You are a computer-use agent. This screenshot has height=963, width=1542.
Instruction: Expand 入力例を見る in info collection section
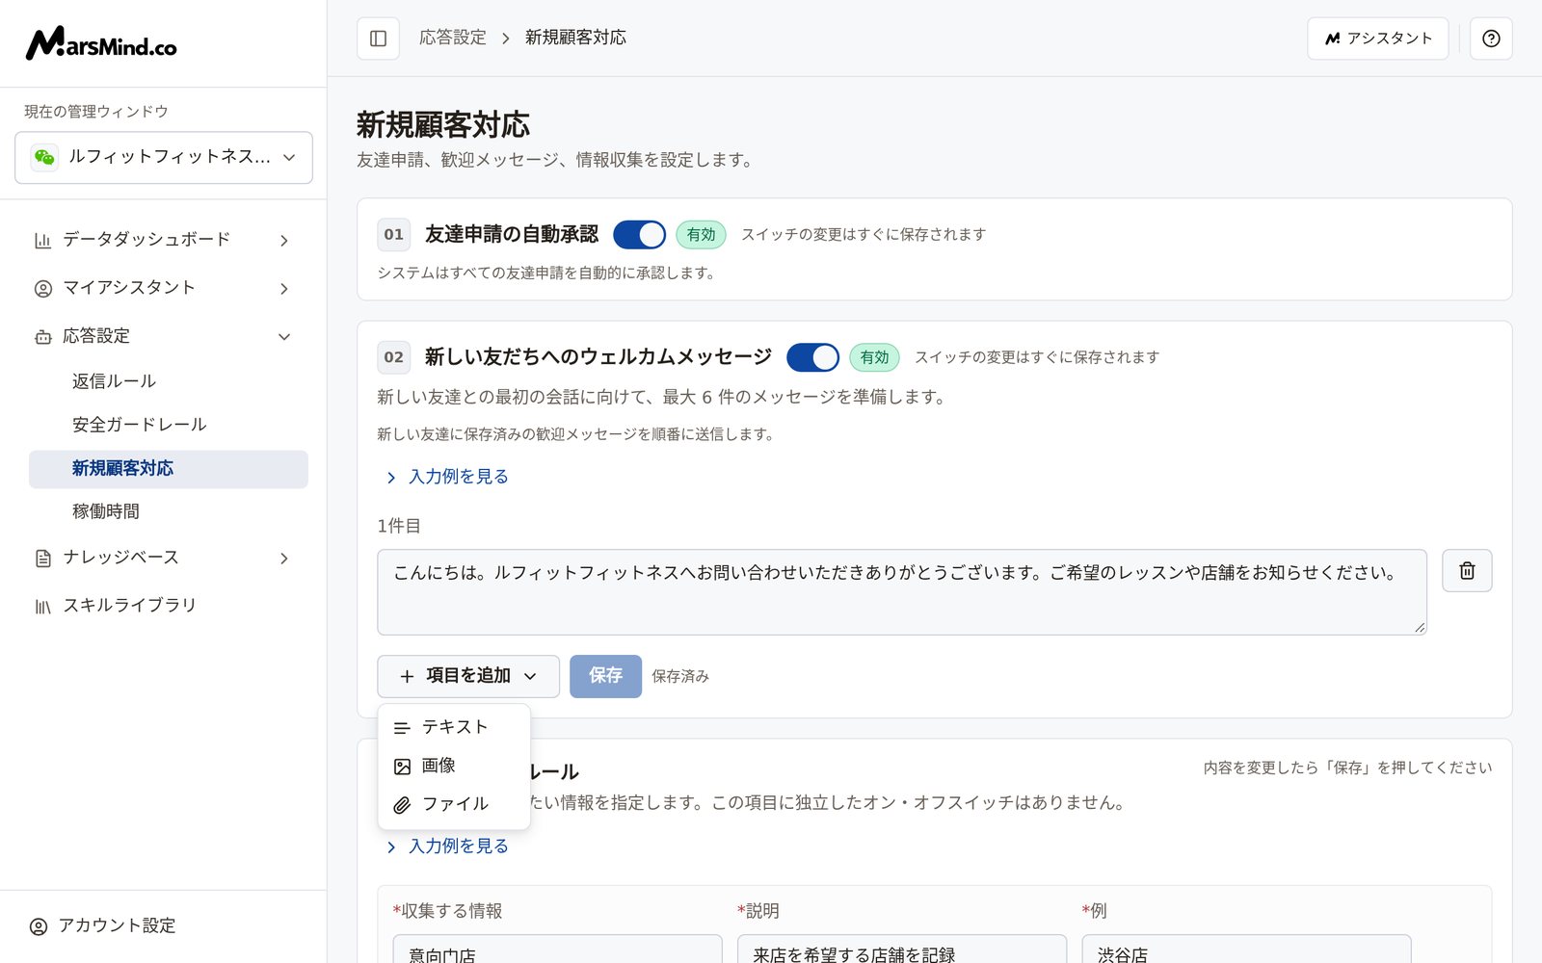pos(447,846)
